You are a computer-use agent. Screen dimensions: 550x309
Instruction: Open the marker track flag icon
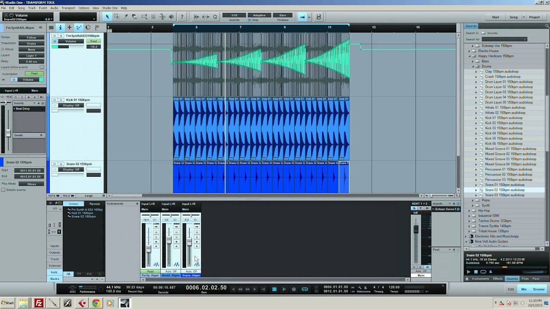click(97, 27)
